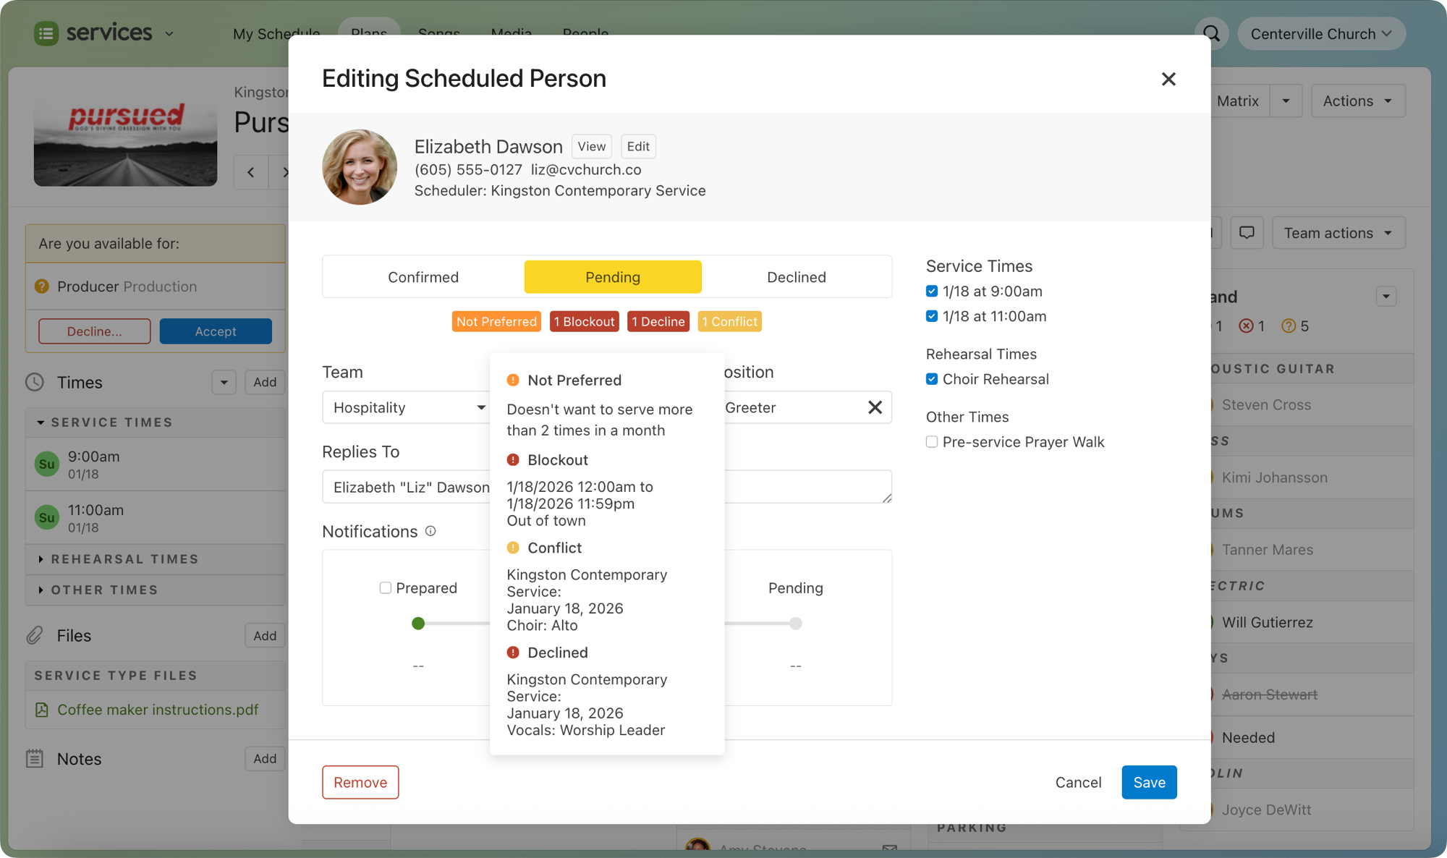Click the green notification slider handle

[418, 624]
